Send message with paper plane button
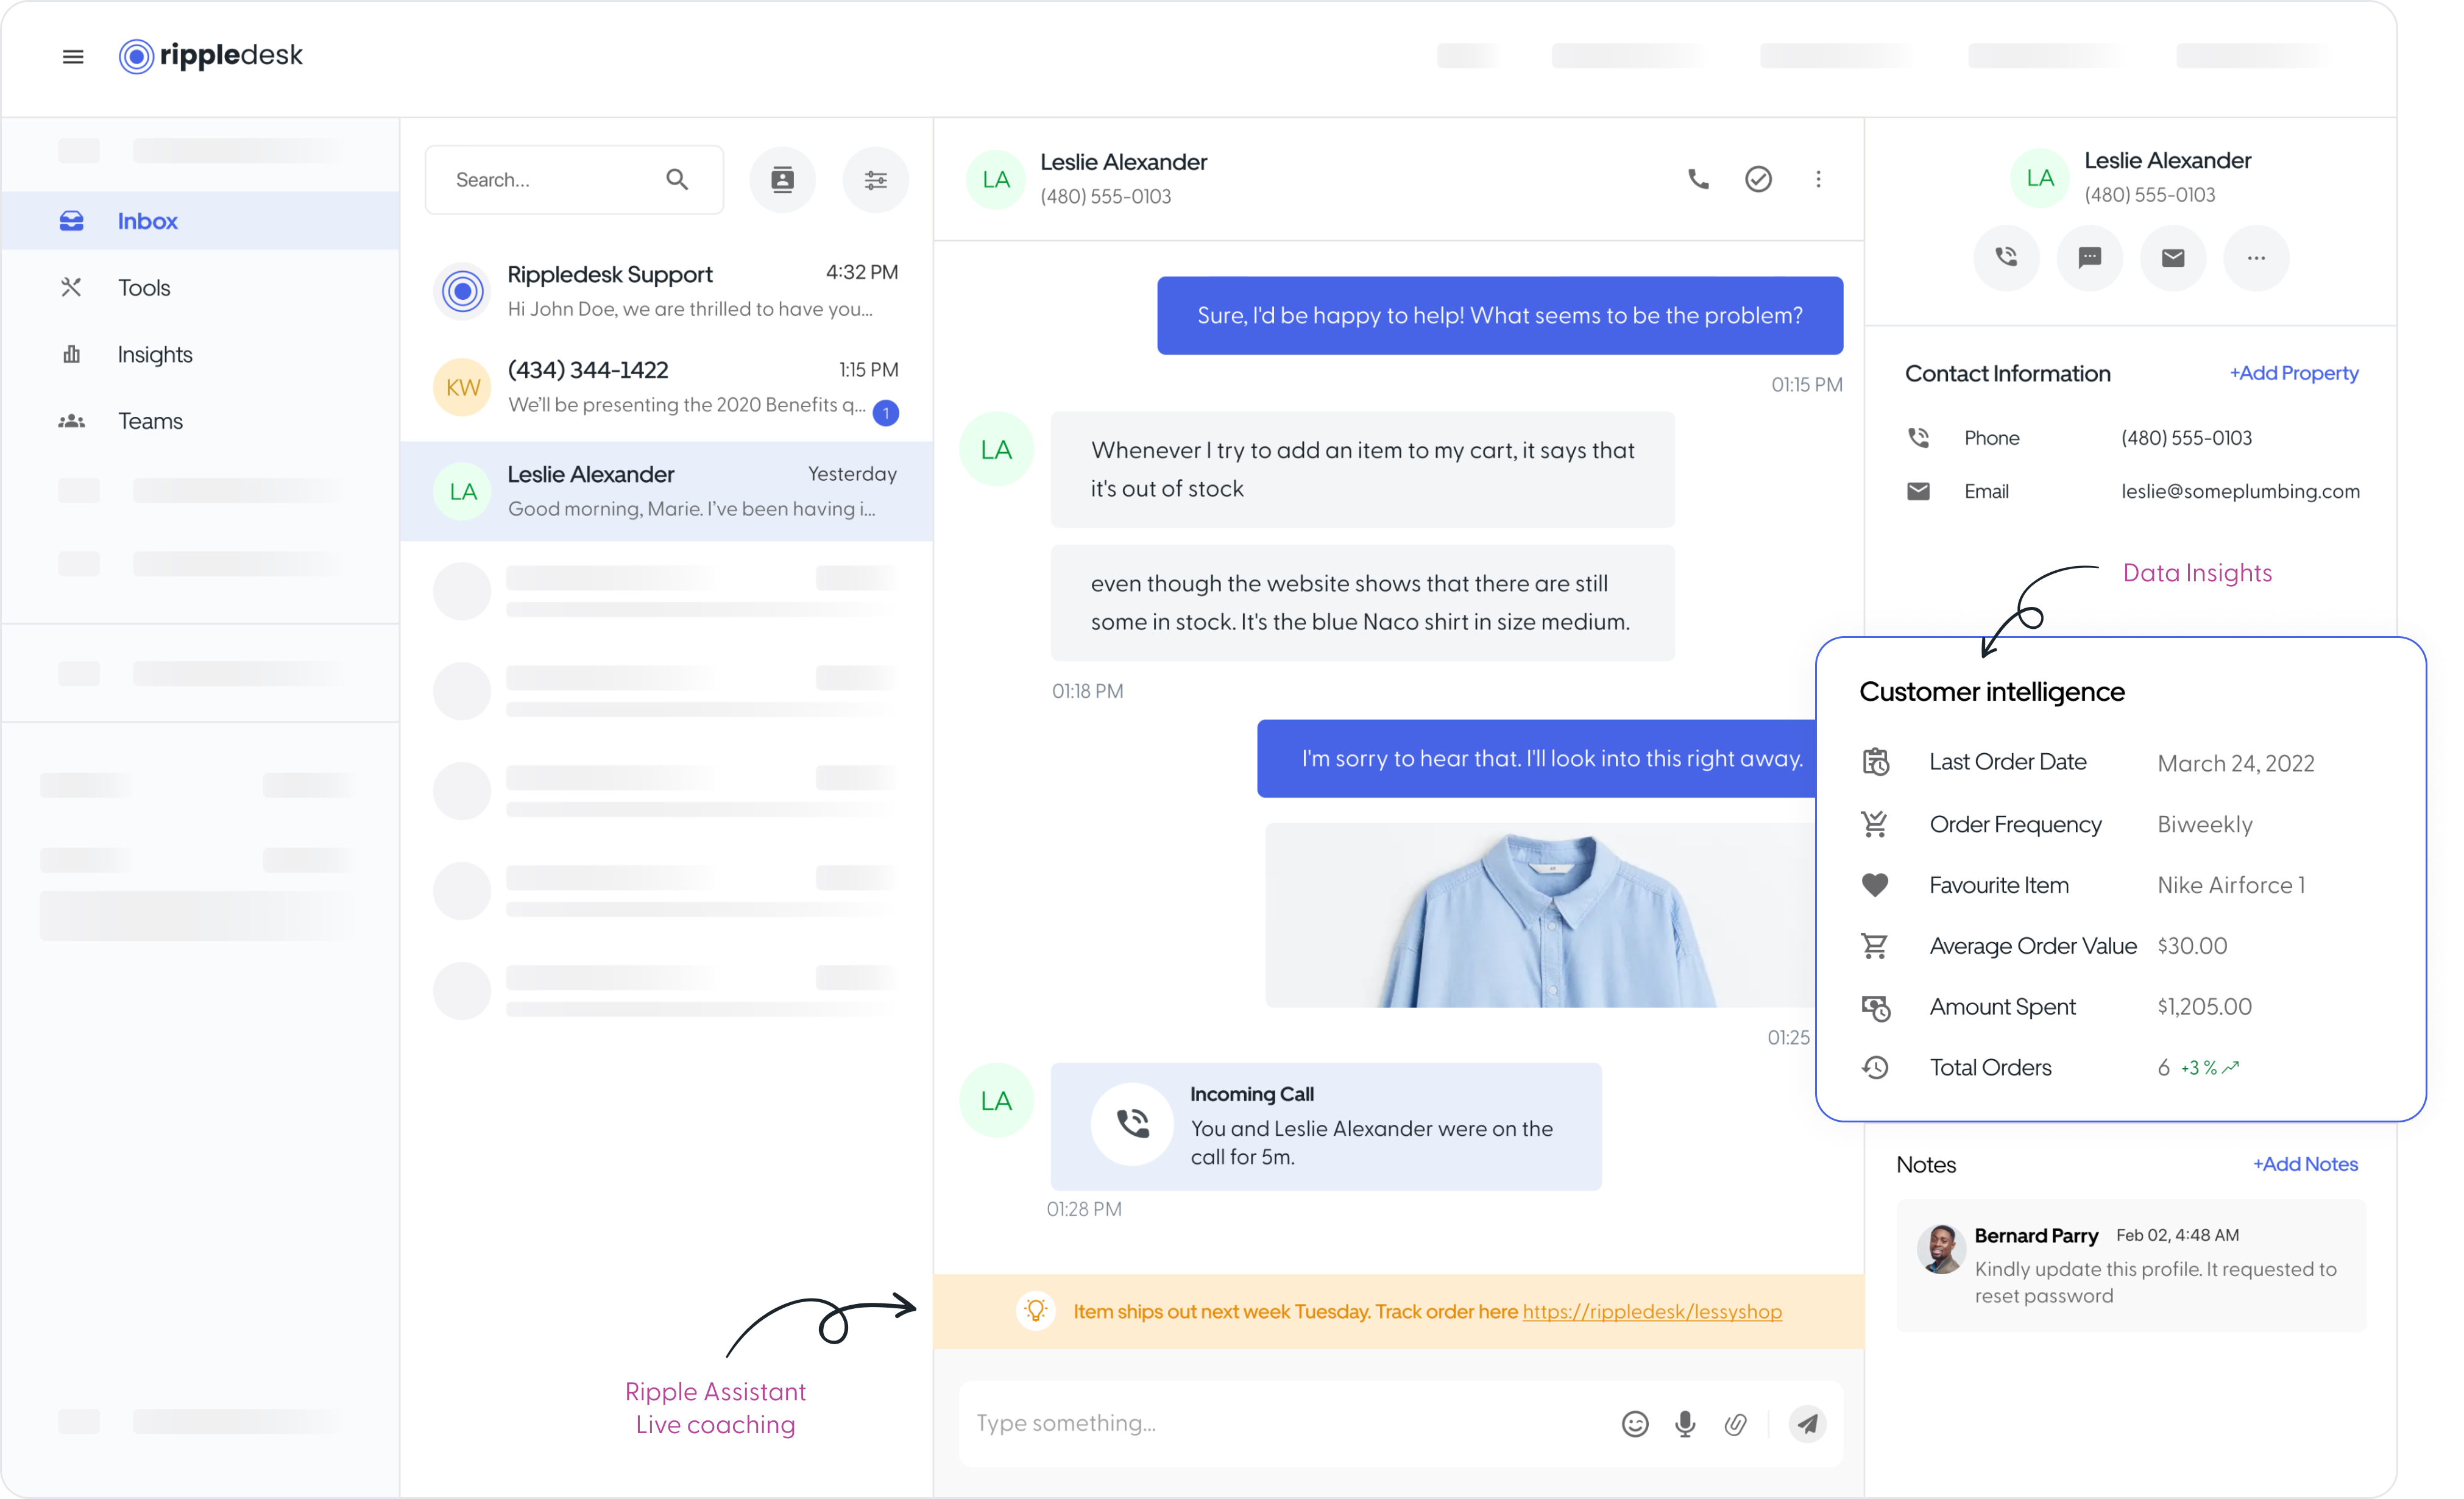The height and width of the screenshot is (1499, 2464). tap(1807, 1424)
